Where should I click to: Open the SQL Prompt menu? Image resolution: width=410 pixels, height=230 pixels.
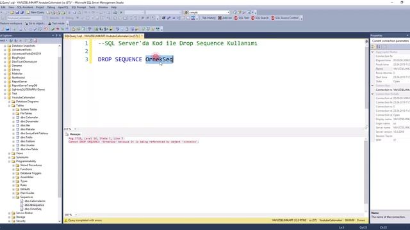[78, 7]
